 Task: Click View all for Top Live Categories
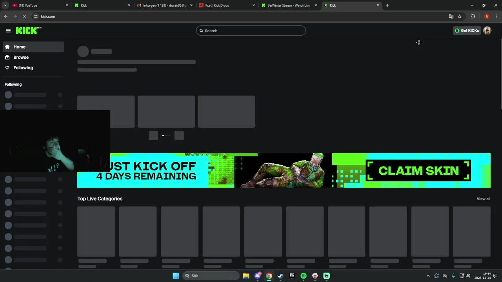tap(483, 199)
